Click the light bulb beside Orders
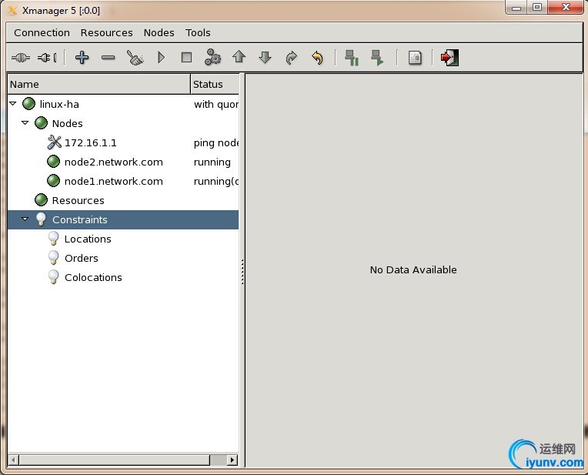The height and width of the screenshot is (475, 588). (54, 257)
